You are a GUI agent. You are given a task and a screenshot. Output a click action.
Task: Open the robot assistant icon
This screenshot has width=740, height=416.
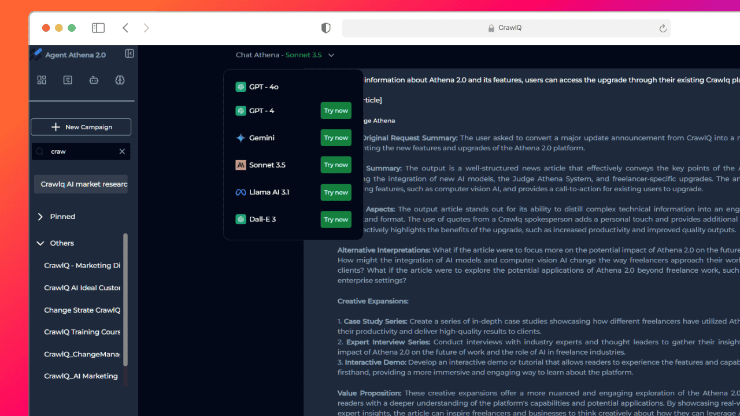pos(94,80)
